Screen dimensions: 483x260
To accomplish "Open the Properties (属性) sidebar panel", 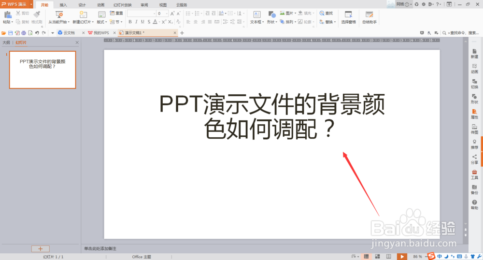I will click(x=474, y=114).
